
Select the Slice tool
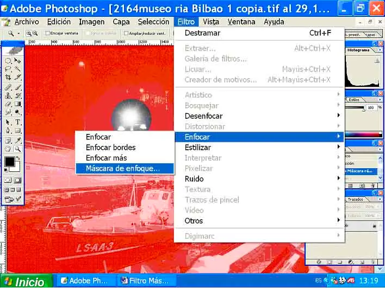click(17, 78)
